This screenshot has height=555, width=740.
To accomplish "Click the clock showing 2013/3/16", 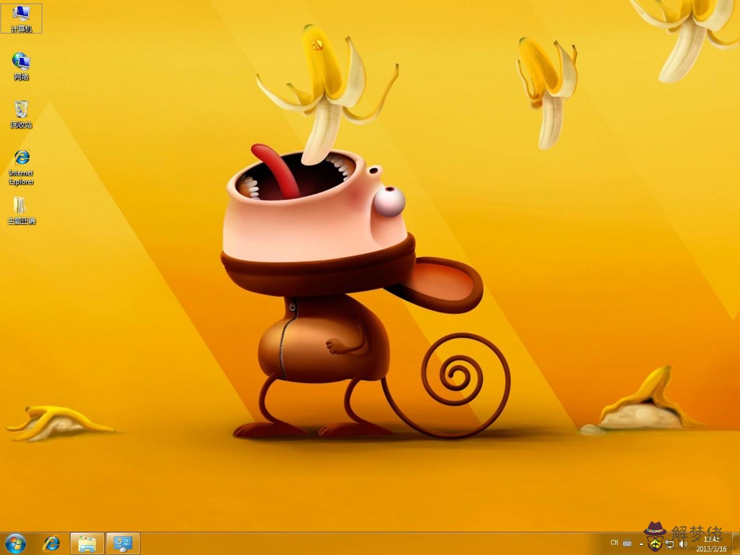I will tap(711, 544).
